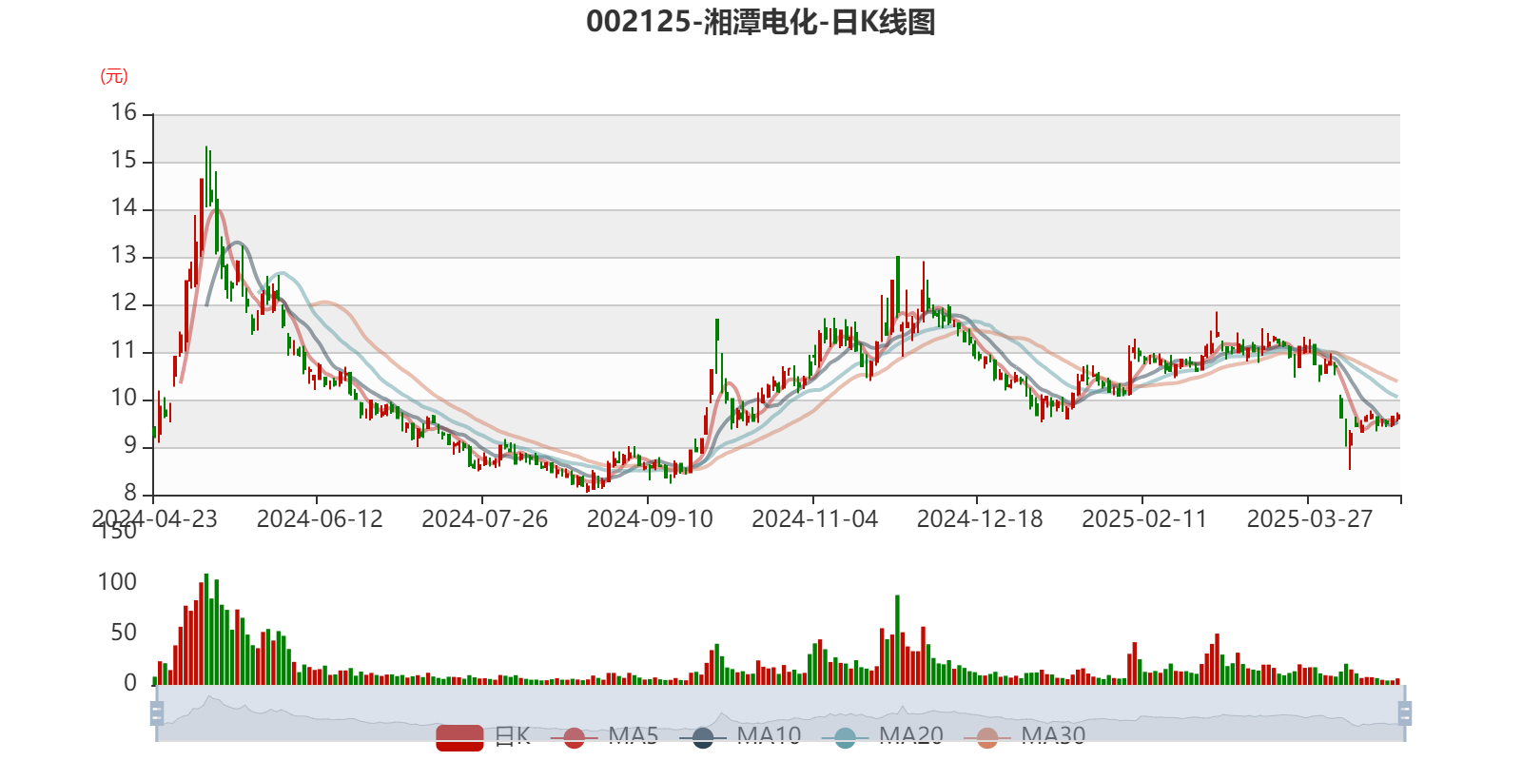The image size is (1522, 761).
Task: Toggle the 日K candlestick series in legend
Action: coord(483,736)
